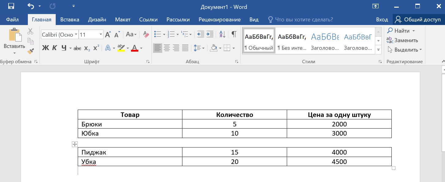Create a bulleted list
Screen dimensions: 445x182
157,34
